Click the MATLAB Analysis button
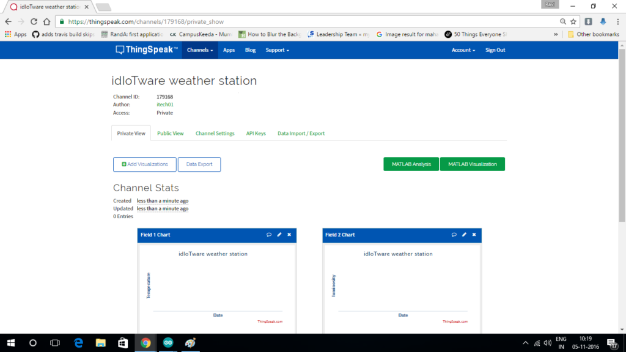 point(411,164)
